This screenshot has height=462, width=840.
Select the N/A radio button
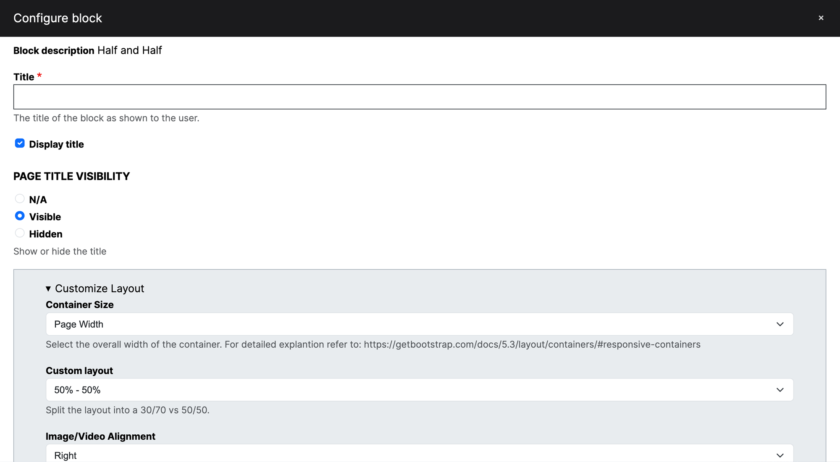(x=20, y=199)
